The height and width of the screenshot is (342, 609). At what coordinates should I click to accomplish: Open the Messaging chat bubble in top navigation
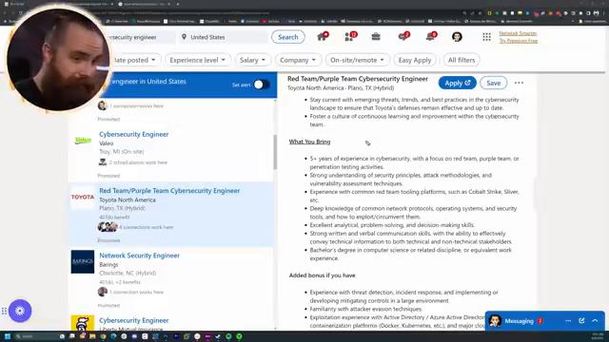(403, 36)
